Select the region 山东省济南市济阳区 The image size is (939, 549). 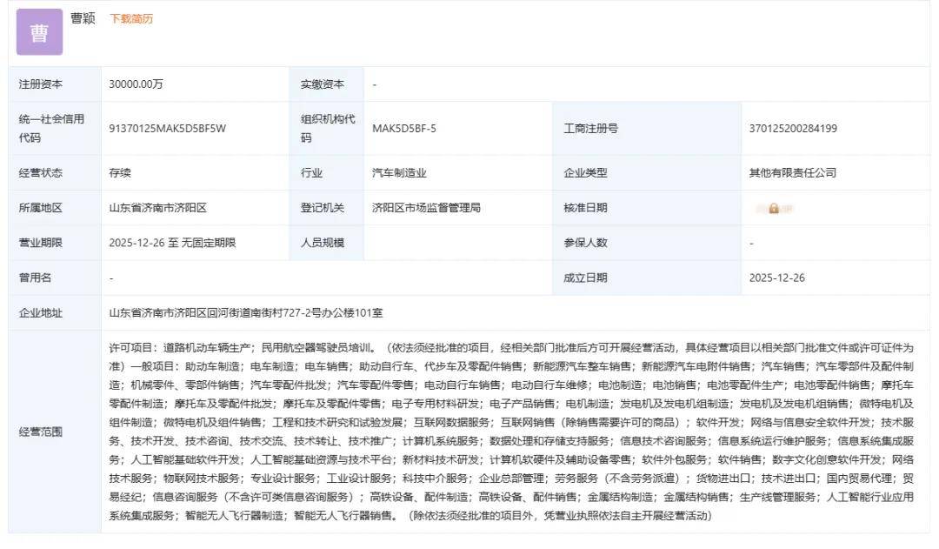pos(157,208)
